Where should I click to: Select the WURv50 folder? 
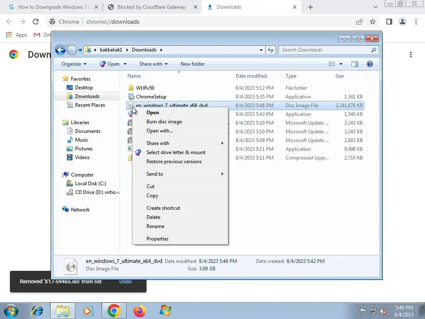click(x=145, y=88)
